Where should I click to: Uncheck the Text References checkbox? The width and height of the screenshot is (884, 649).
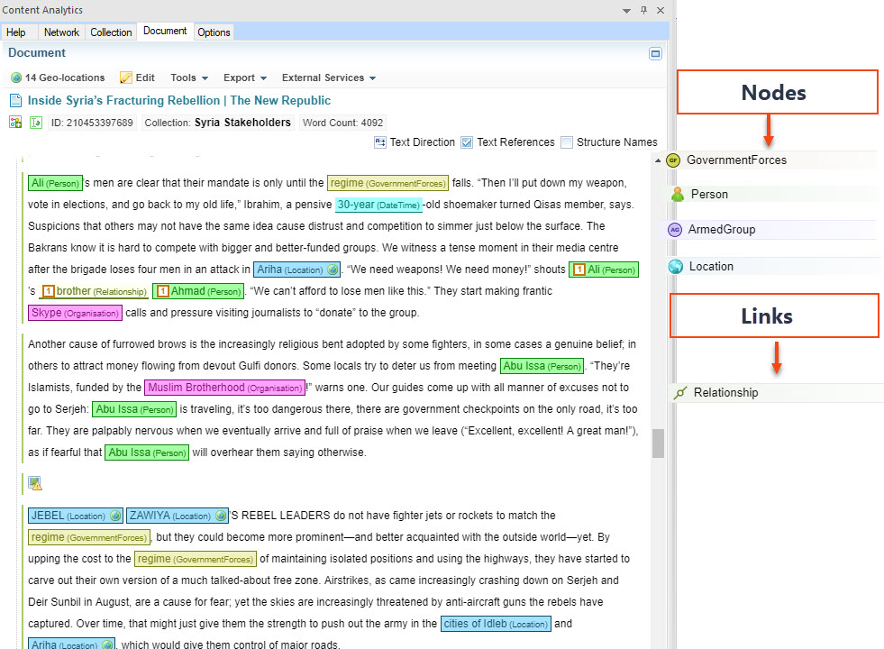[467, 142]
